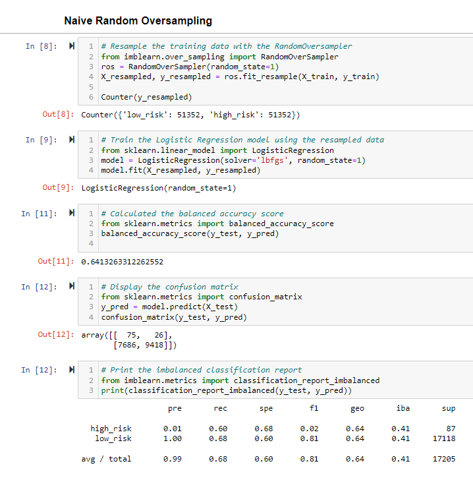Click the 'spe' column header in report

(266, 409)
